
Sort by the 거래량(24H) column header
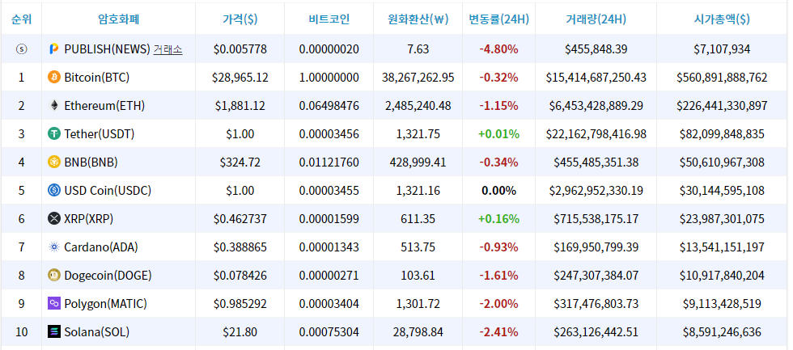(596, 19)
